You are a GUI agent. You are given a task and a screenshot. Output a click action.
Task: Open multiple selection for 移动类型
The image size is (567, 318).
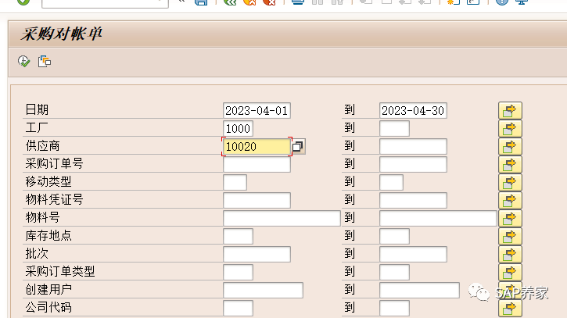click(510, 183)
